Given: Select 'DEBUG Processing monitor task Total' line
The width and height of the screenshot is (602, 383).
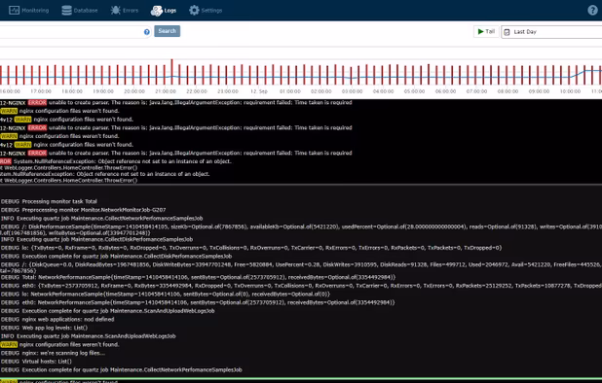Looking at the screenshot, I should (x=49, y=201).
